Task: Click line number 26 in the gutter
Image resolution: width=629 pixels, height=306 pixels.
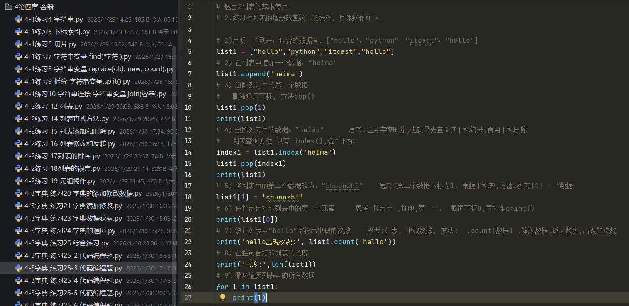Action: coord(188,287)
